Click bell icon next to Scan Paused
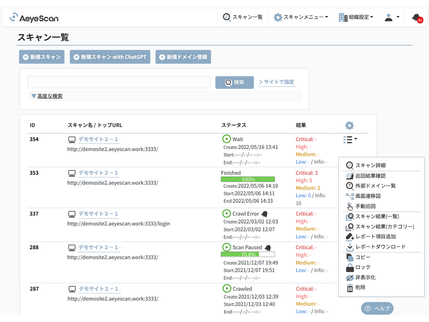 point(268,248)
